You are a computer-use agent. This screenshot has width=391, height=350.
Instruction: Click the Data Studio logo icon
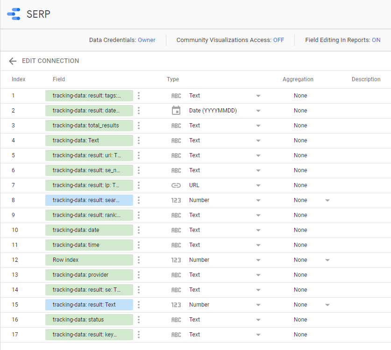[x=14, y=14]
